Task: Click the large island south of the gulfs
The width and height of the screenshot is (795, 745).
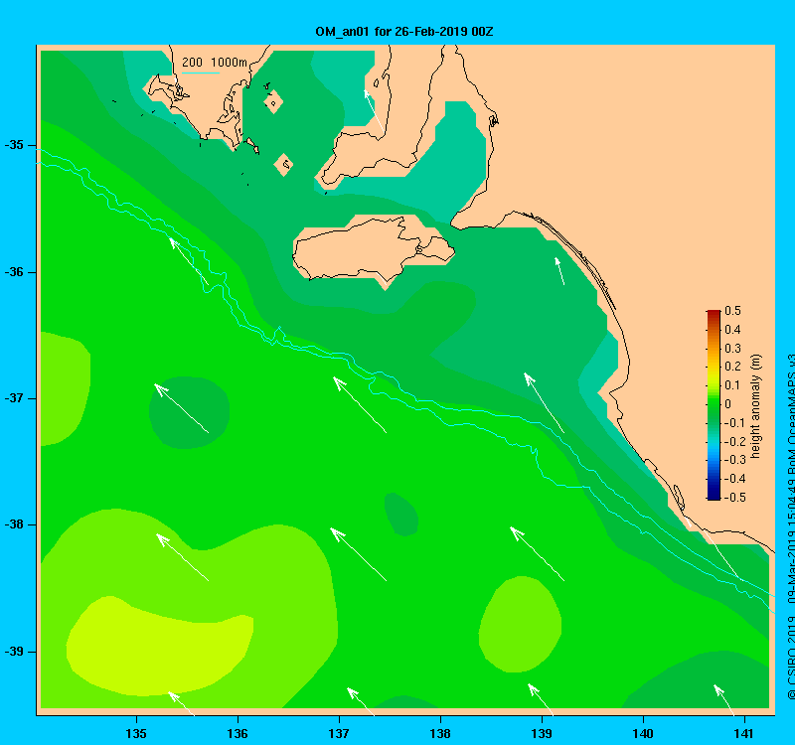Action: (373, 248)
